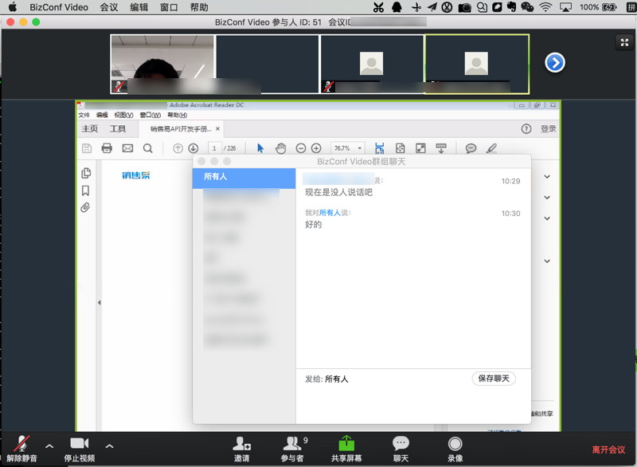Open the 帮助 menu in menu bar
The image size is (637, 467).
pyautogui.click(x=199, y=7)
